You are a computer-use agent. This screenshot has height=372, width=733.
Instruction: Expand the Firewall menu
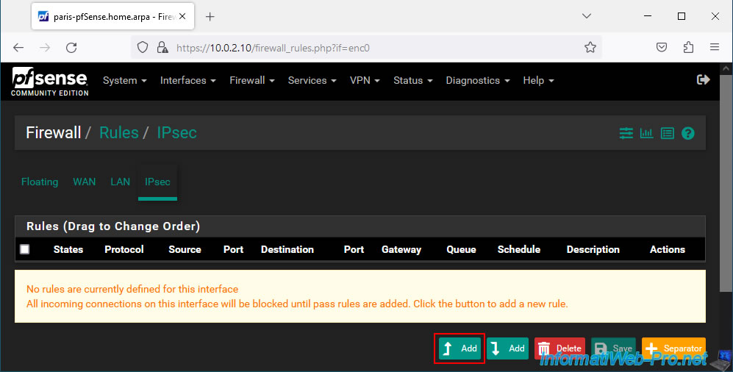[x=252, y=80]
